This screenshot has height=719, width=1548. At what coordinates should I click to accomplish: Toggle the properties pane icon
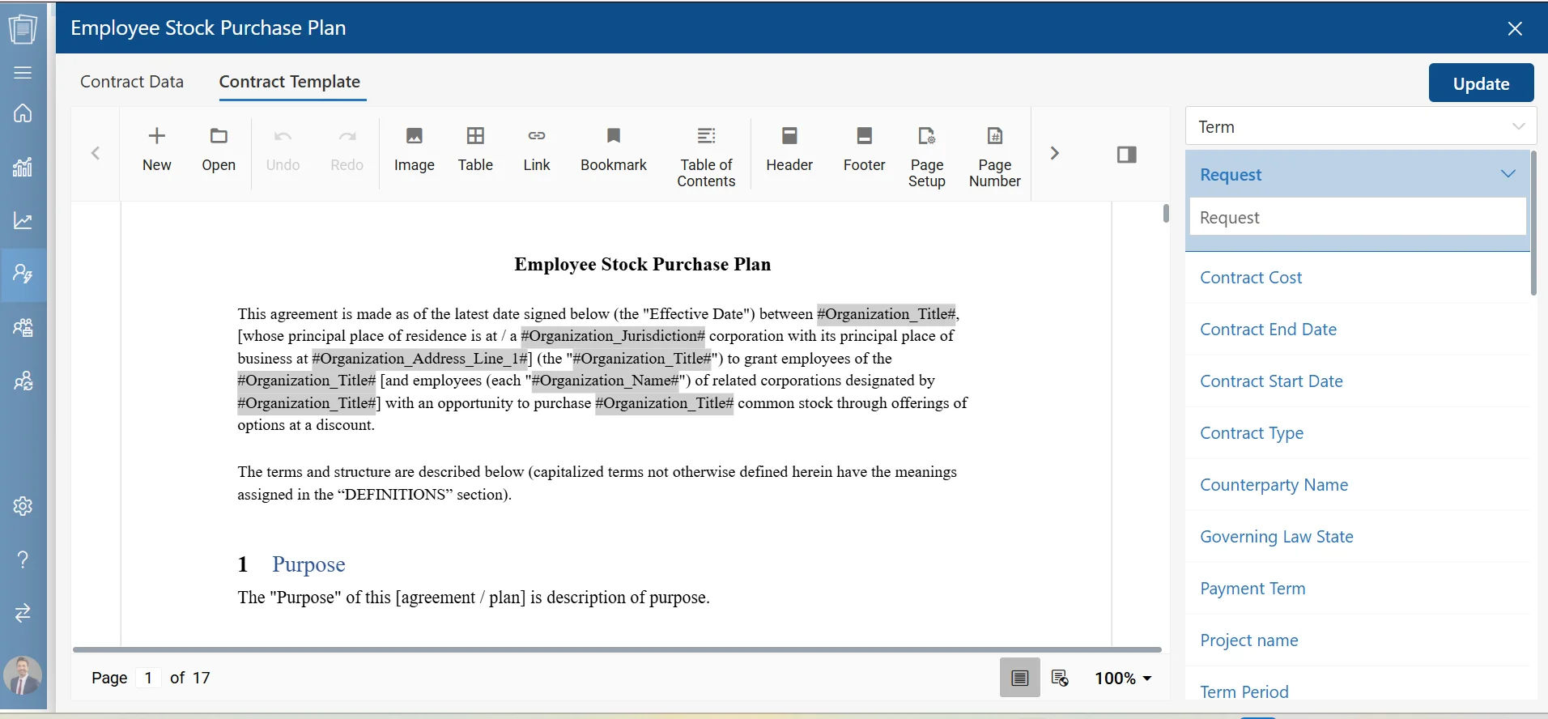[1127, 154]
